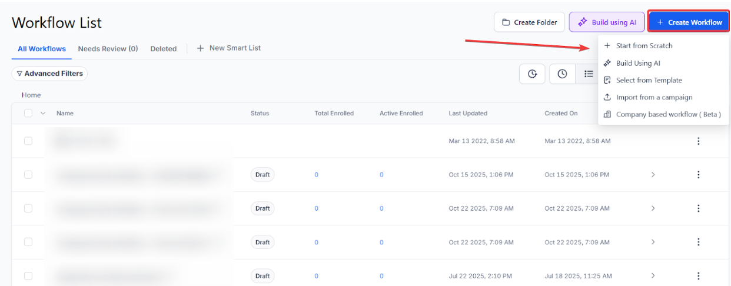
Task: Expand the chevron dropdown beside header checkbox
Action: tap(43, 114)
